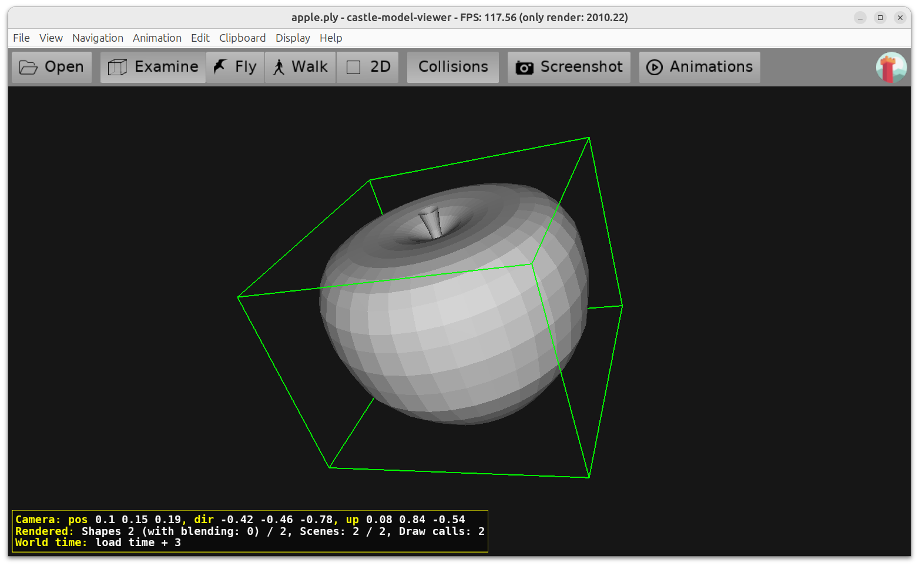
Task: Activate the Walk person icon
Action: (279, 68)
